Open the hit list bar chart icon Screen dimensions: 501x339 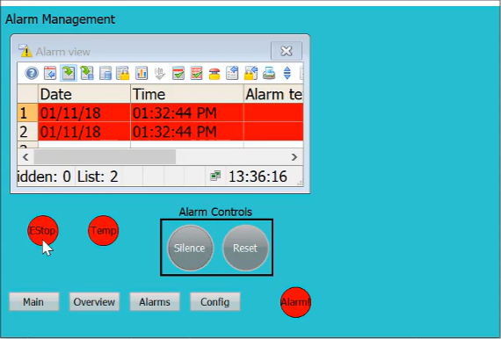pyautogui.click(x=142, y=73)
